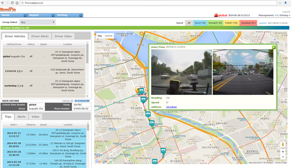Click the browser forward arrow
291x168 pixels.
[7, 3]
